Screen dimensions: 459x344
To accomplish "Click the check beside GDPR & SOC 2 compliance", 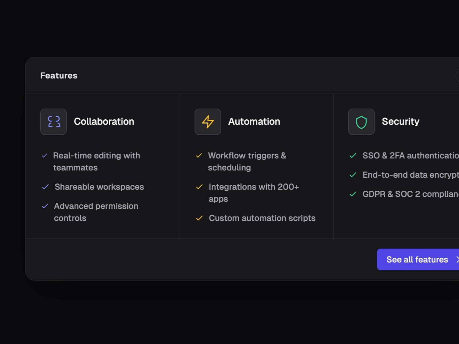I will pos(353,194).
